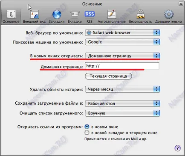Open the Дополнительно gear pane
This screenshot has width=185, height=156.
(x=168, y=17)
